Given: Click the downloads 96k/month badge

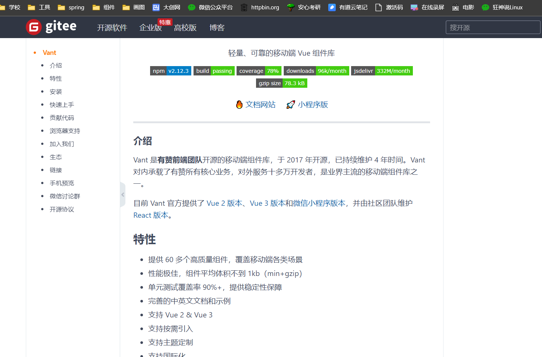Looking at the screenshot, I should tap(316, 71).
